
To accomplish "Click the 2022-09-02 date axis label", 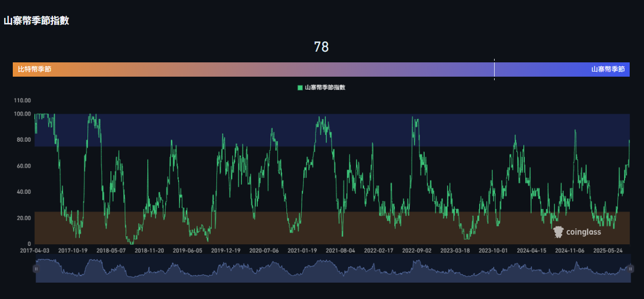I will coord(417,251).
